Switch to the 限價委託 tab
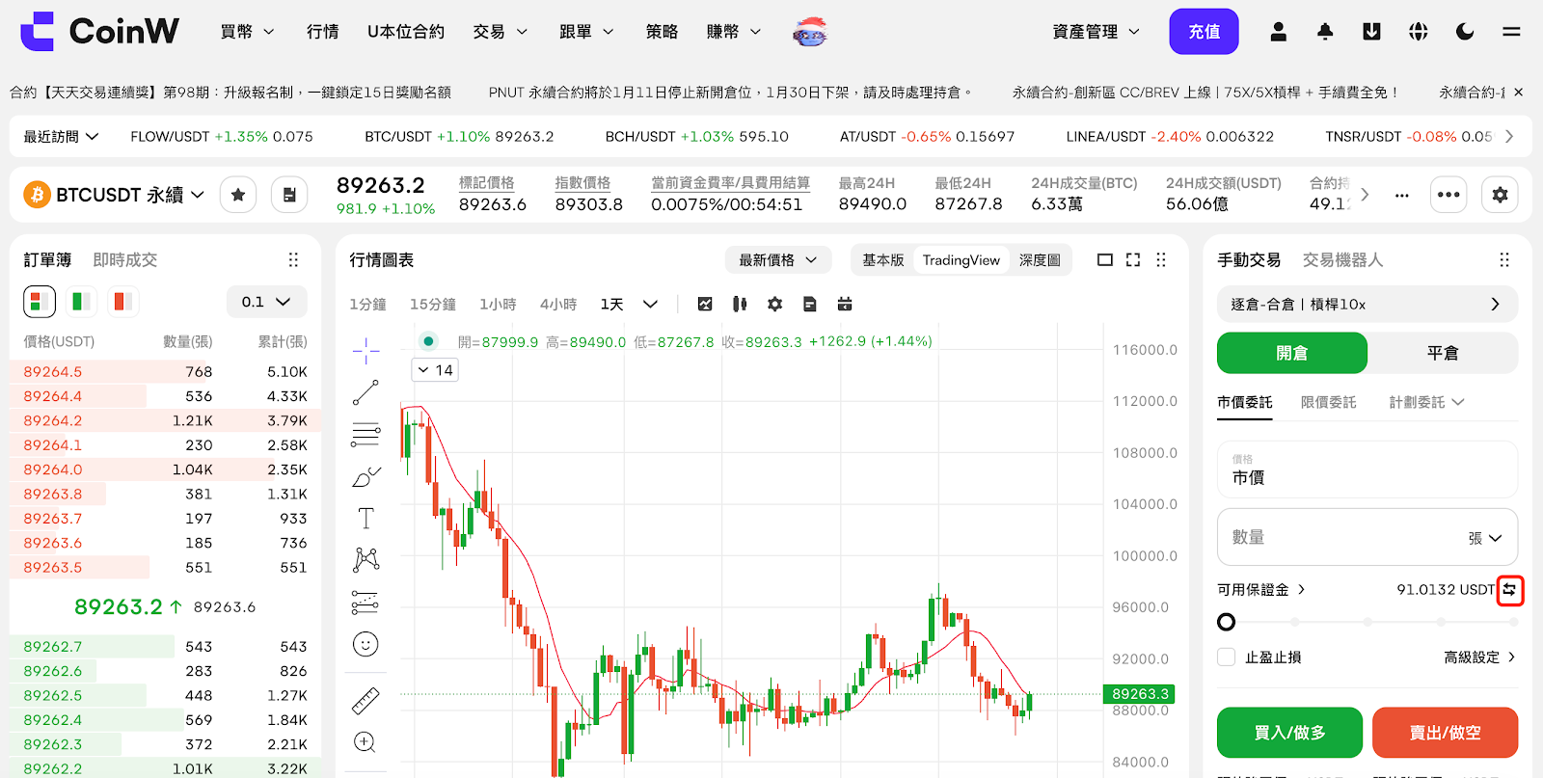This screenshot has width=1543, height=778. (x=1328, y=402)
